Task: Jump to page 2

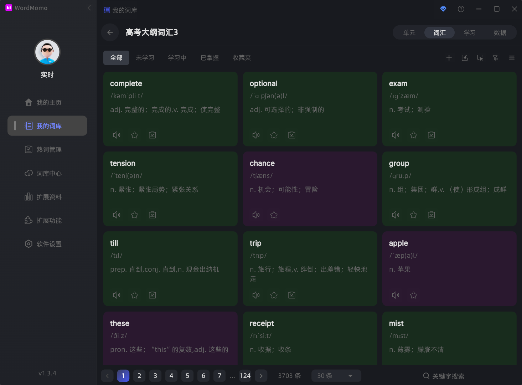Action: click(x=139, y=376)
